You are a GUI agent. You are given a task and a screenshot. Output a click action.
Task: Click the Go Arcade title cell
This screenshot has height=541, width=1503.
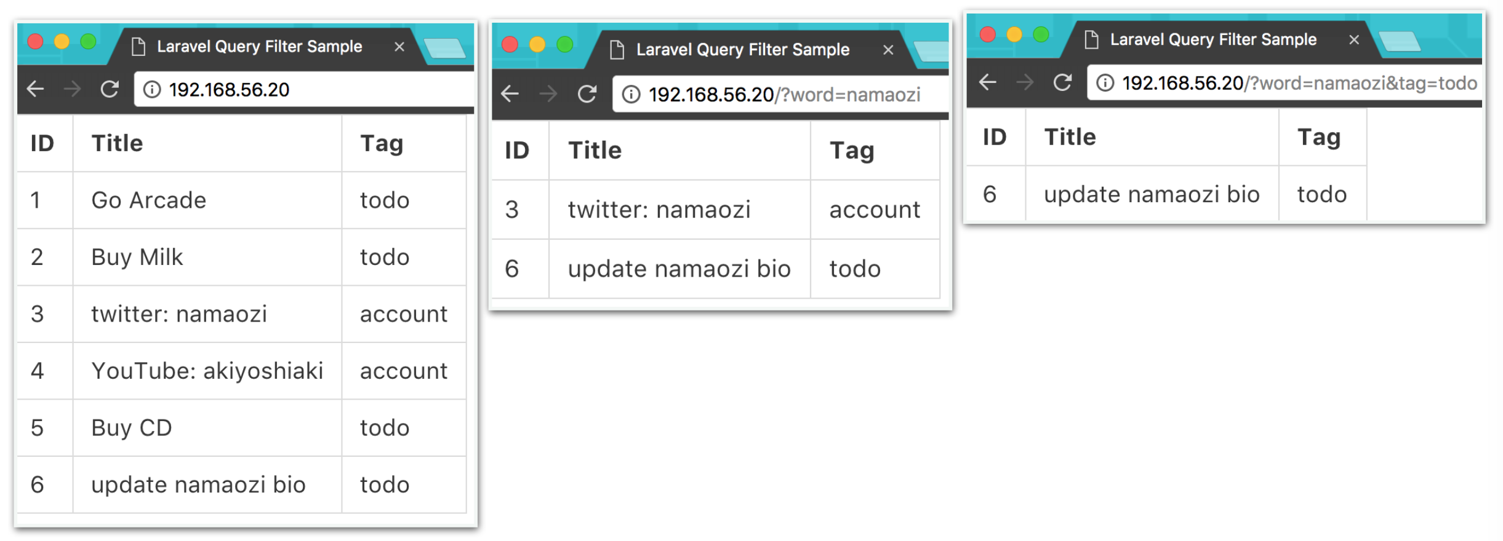(149, 200)
